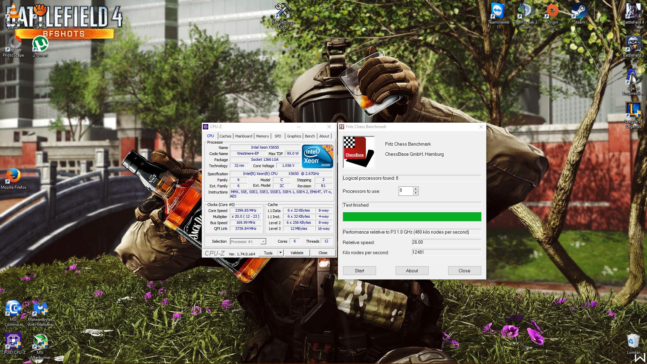Open the SPD tab in CPU-Z

coord(278,136)
